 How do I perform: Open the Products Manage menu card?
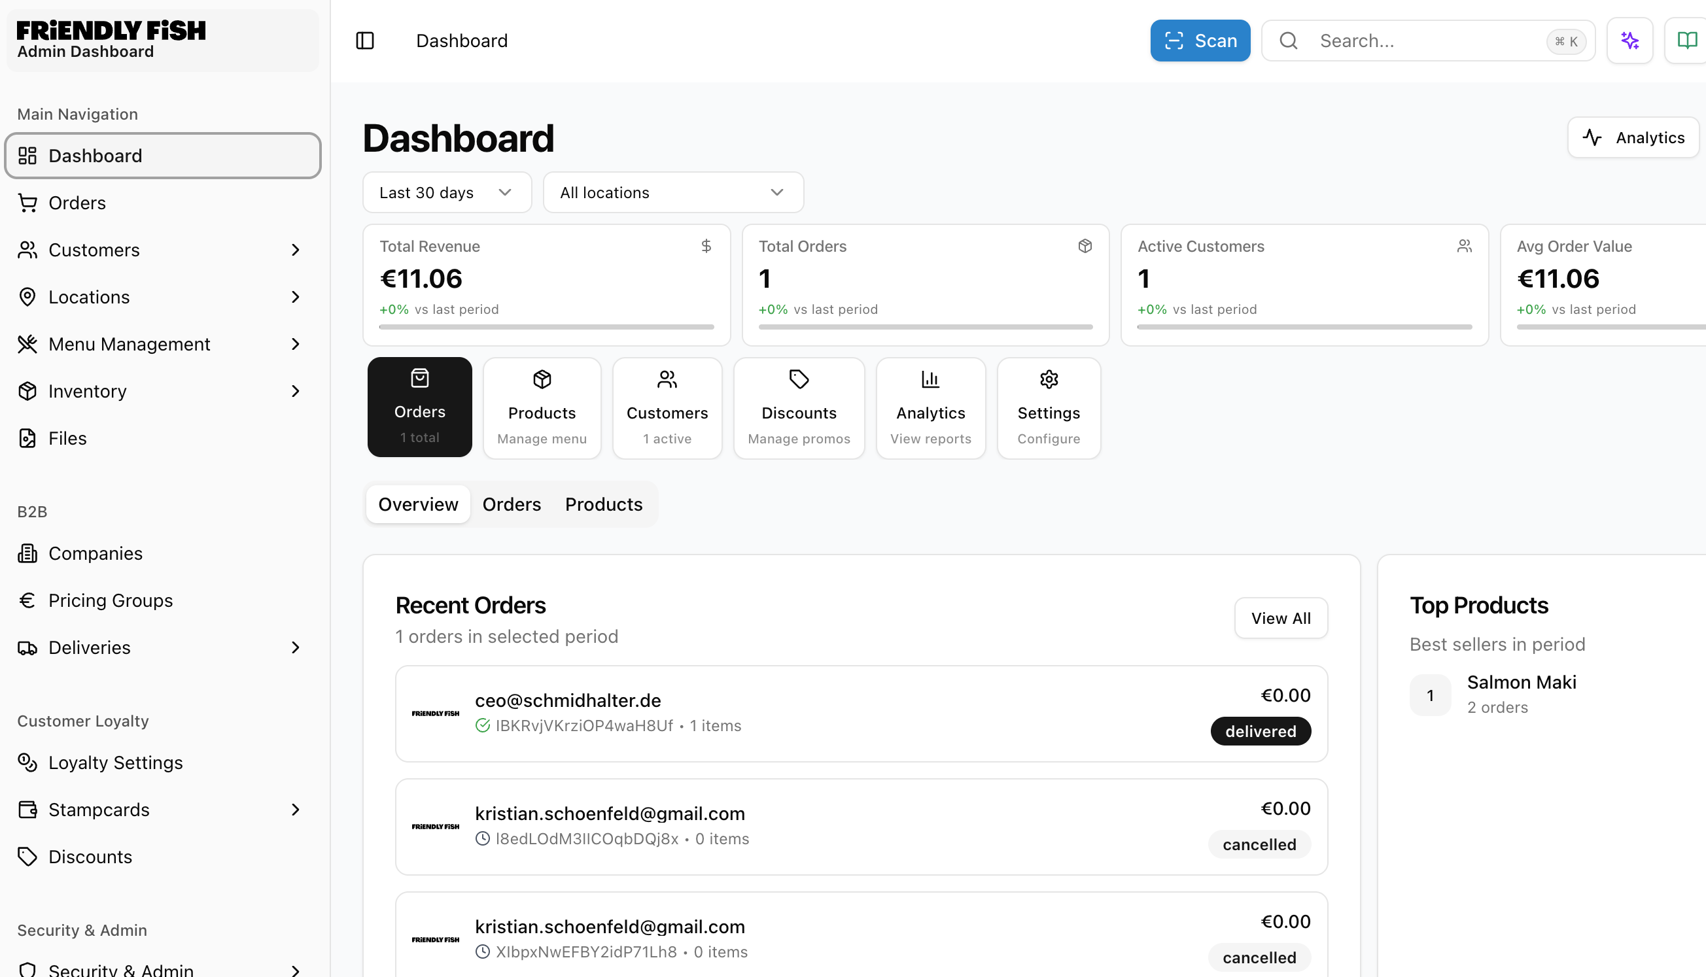pyautogui.click(x=541, y=408)
